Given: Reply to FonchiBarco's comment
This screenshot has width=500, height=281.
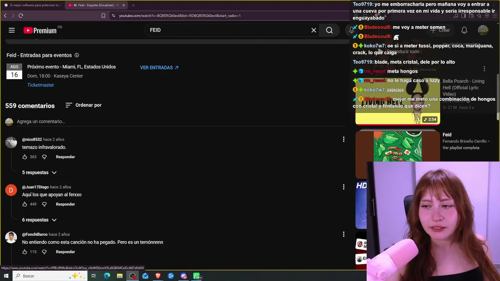Looking at the screenshot, I should 65,252.
